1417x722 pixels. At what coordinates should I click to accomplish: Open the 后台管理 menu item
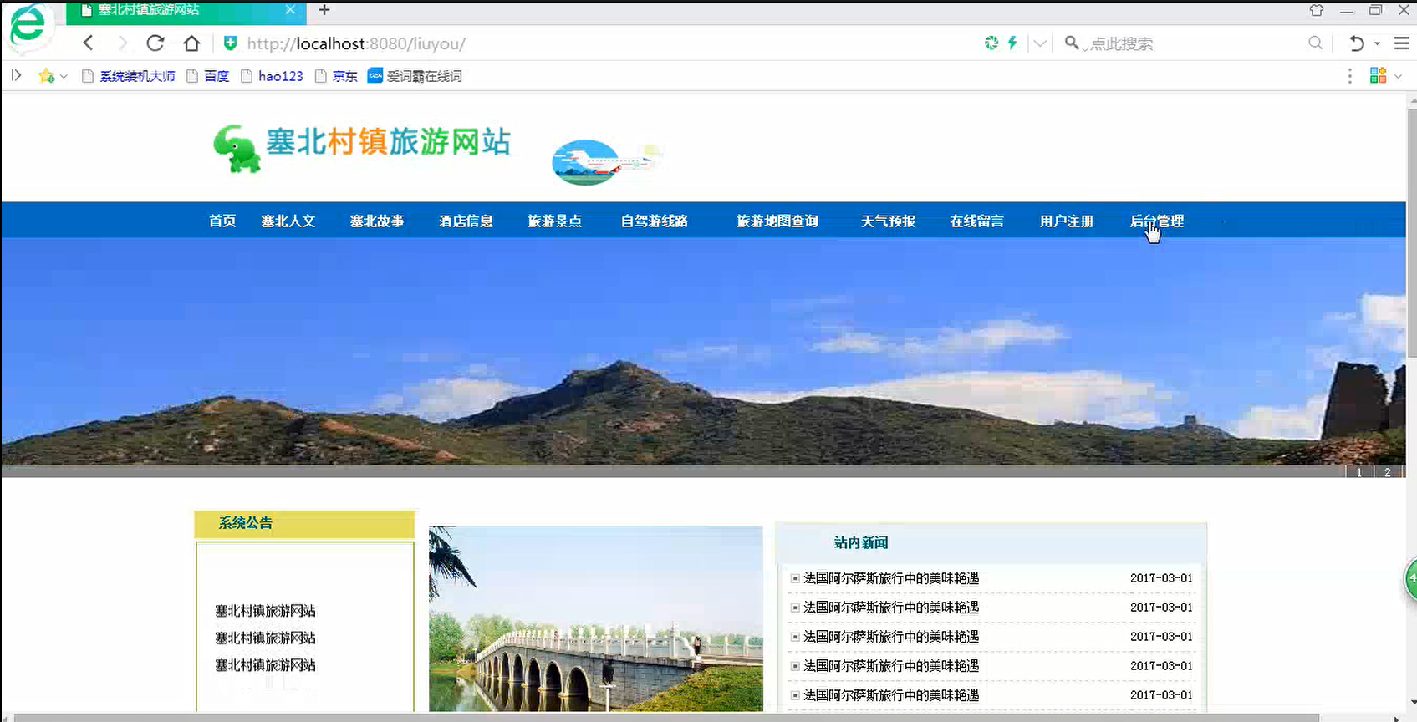click(x=1156, y=221)
